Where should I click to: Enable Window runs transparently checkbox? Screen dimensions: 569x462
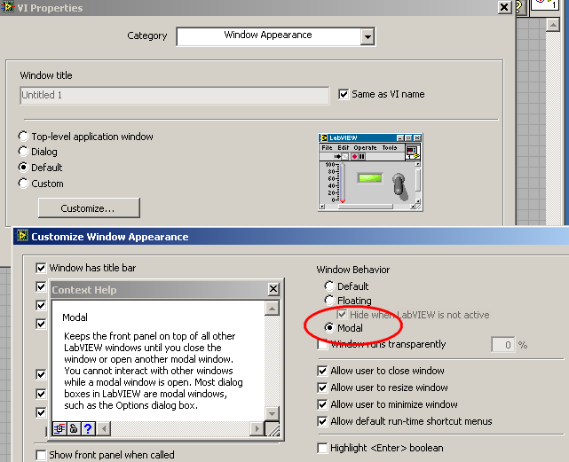pyautogui.click(x=322, y=344)
